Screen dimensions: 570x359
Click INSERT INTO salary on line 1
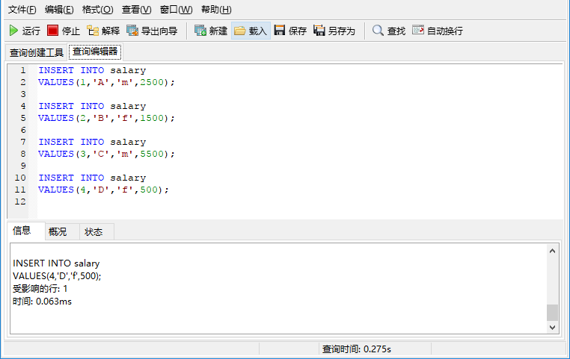coord(92,70)
